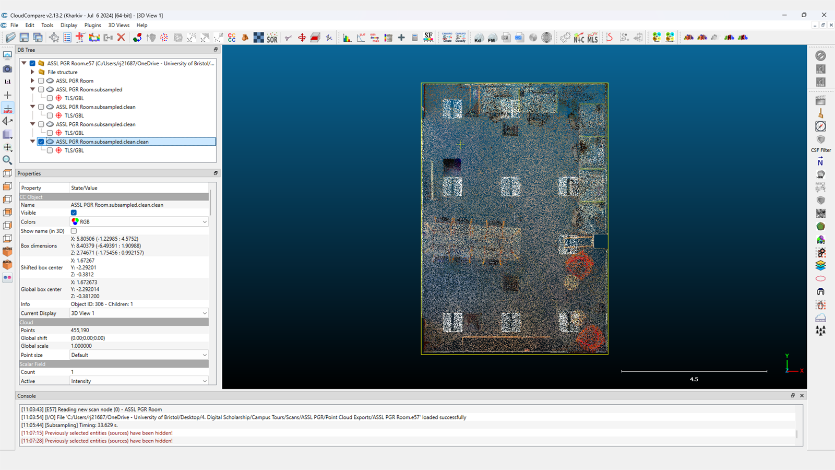This screenshot has height=470, width=835.
Task: Open the Edit menu
Action: [30, 25]
